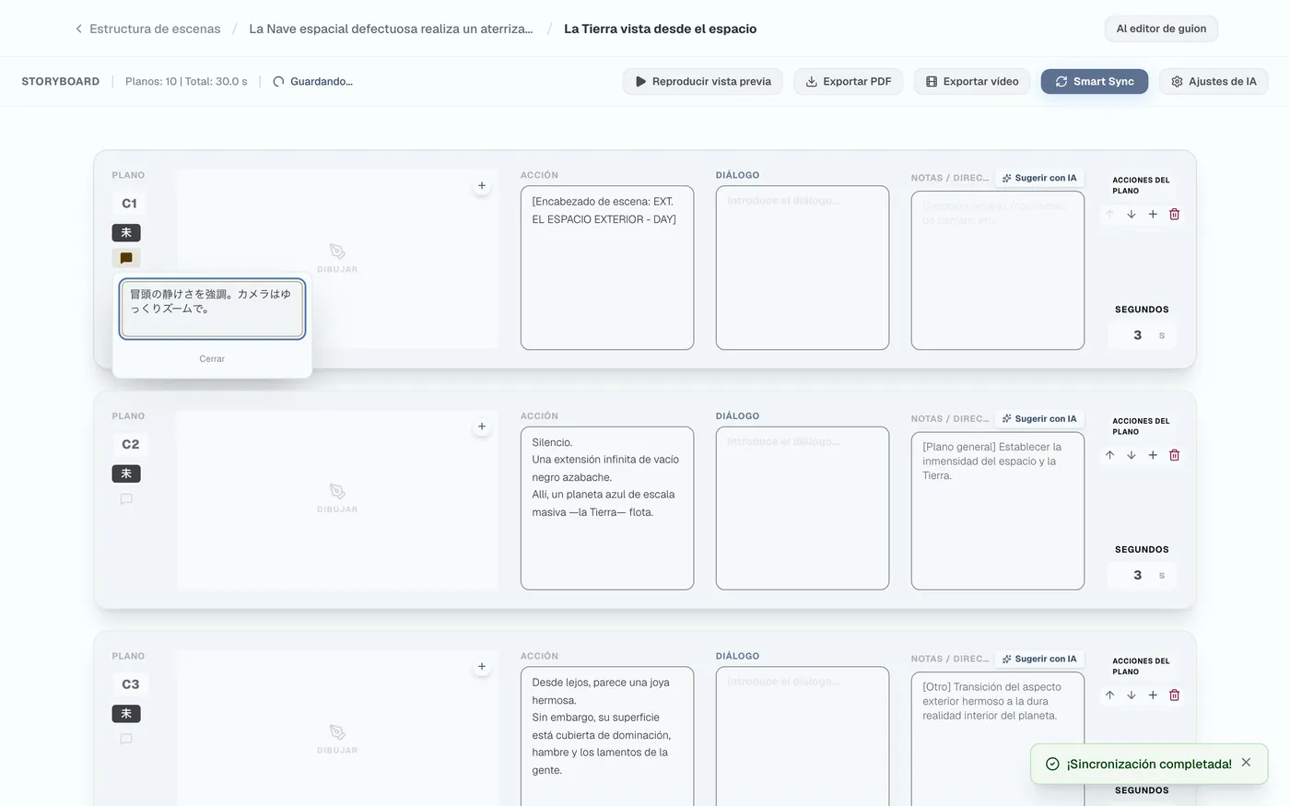Image resolution: width=1290 pixels, height=806 pixels.
Task: Click 'Planos: 10 | Total: 30.0 s' text
Action: point(186,81)
